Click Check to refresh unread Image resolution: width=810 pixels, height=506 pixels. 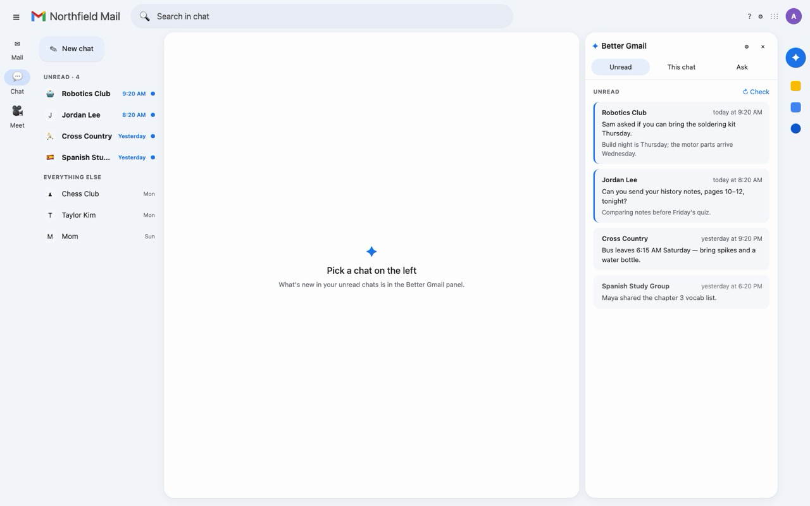[x=756, y=92]
